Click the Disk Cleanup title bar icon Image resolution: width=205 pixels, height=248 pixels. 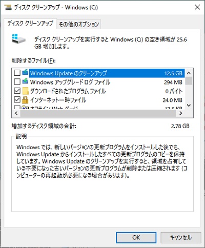point(8,7)
